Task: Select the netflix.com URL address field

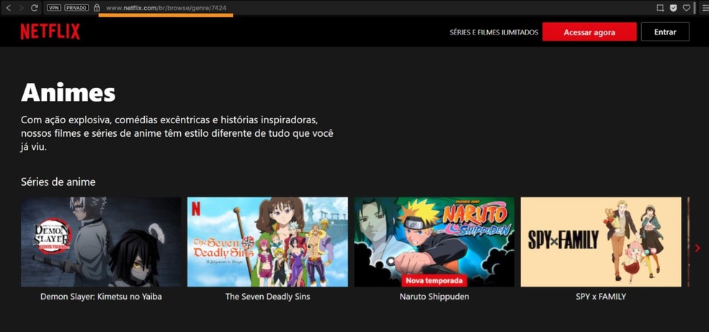Action: (166, 8)
